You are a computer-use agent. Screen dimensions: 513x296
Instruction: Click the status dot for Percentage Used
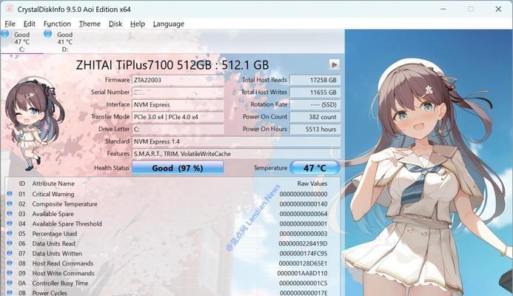(x=10, y=233)
